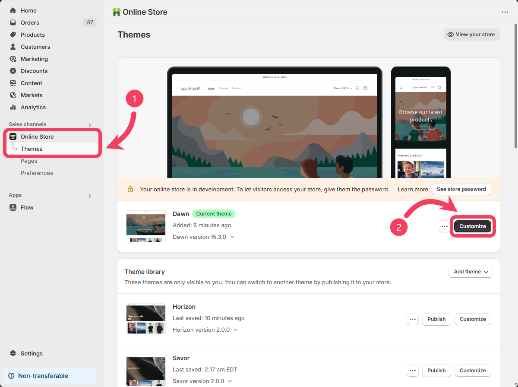Click the search icon in desktop store preview
The width and height of the screenshot is (518, 387).
tap(357, 88)
